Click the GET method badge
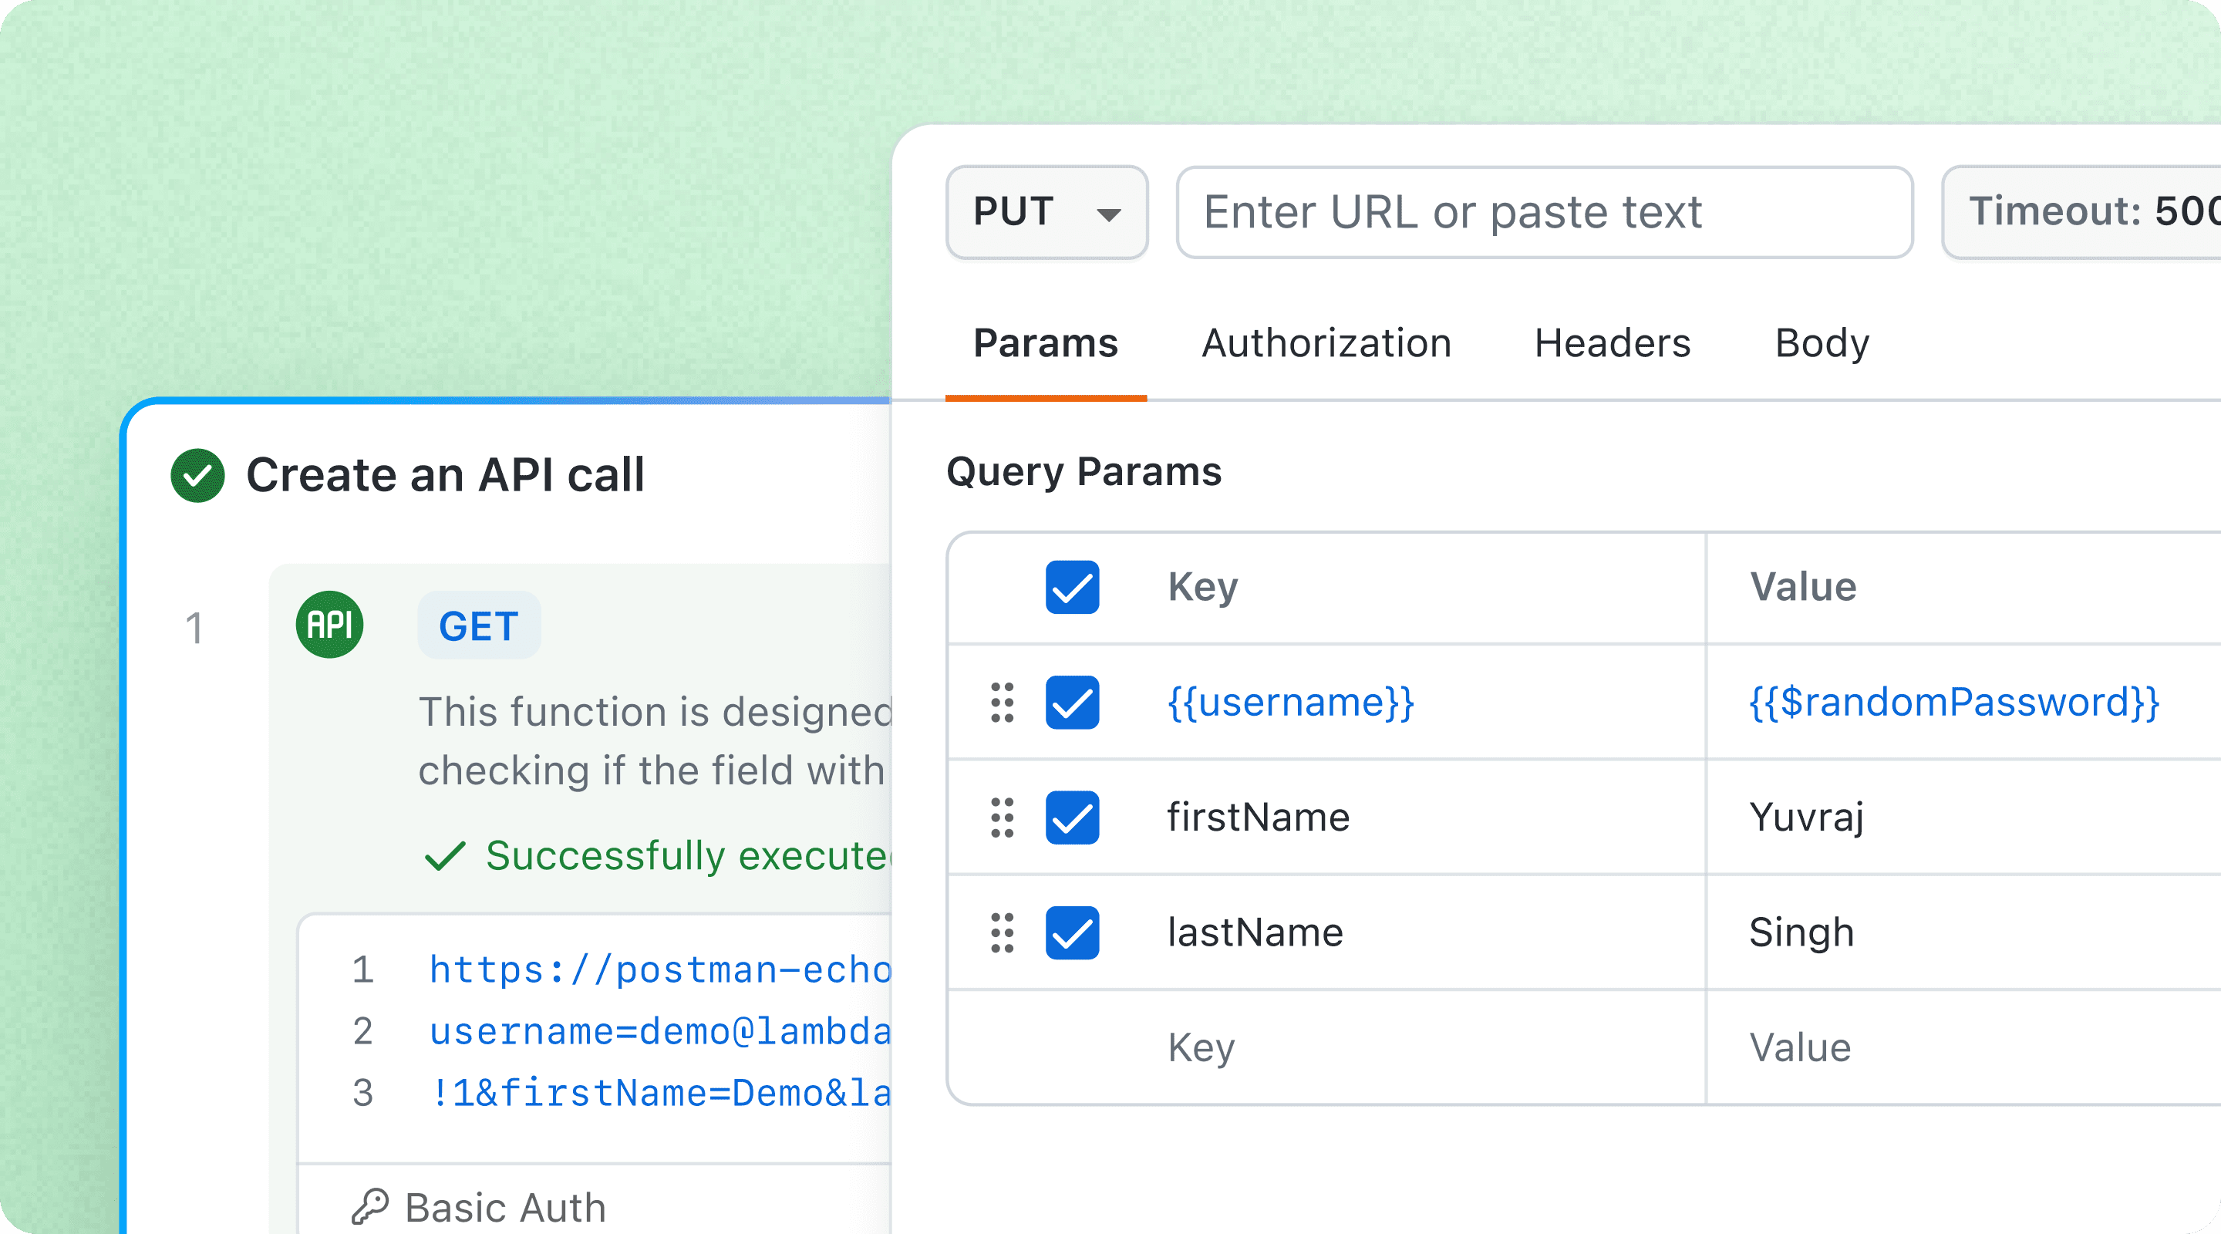This screenshot has width=2221, height=1234. point(478,626)
